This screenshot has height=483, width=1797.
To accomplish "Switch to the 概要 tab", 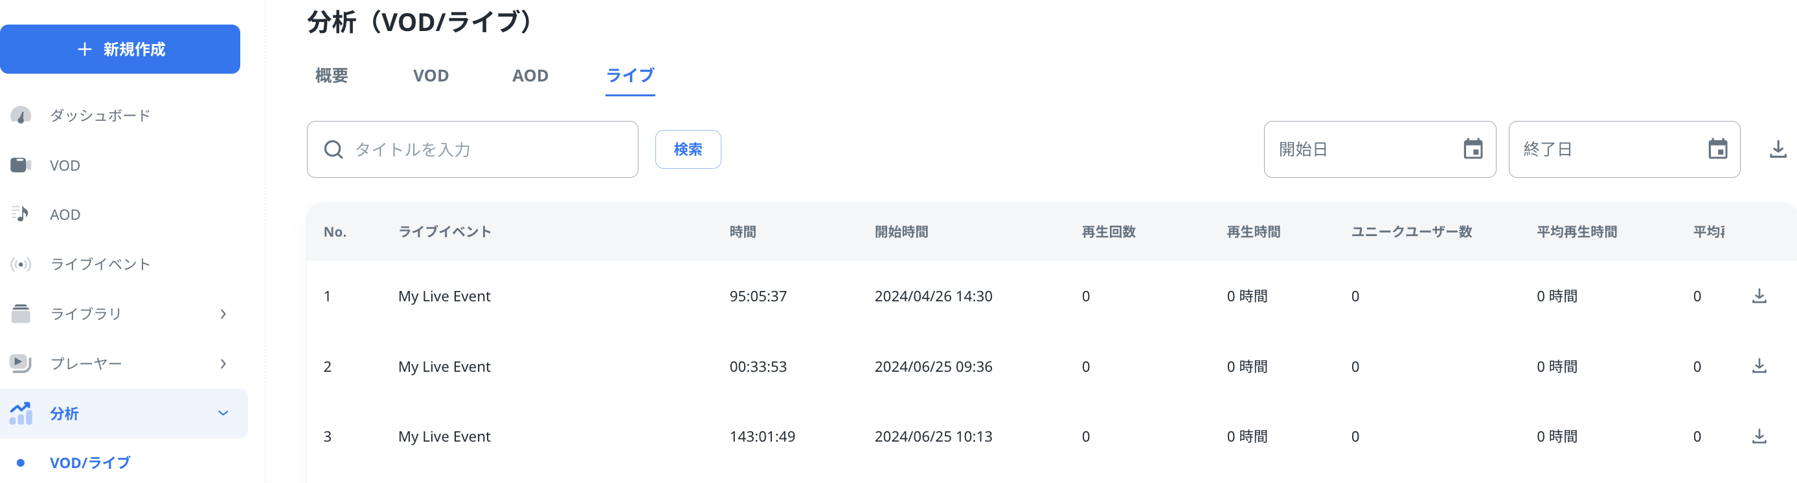I will pos(332,75).
